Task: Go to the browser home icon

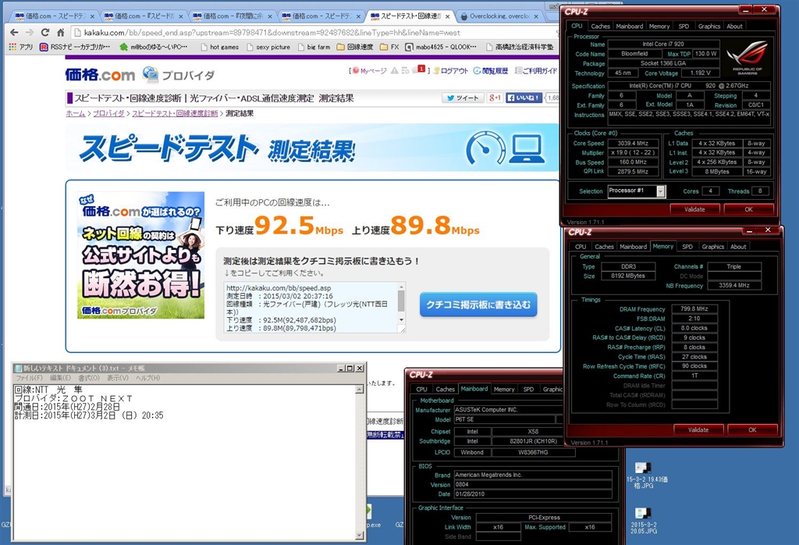Action: click(x=60, y=33)
